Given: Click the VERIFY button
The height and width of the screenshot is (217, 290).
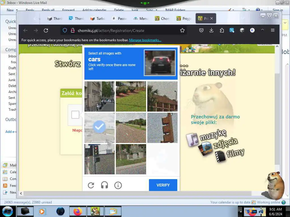Looking at the screenshot, I should (x=163, y=185).
